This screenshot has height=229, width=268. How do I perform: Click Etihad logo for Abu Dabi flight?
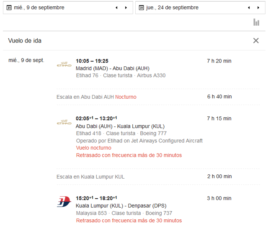tap(64, 122)
